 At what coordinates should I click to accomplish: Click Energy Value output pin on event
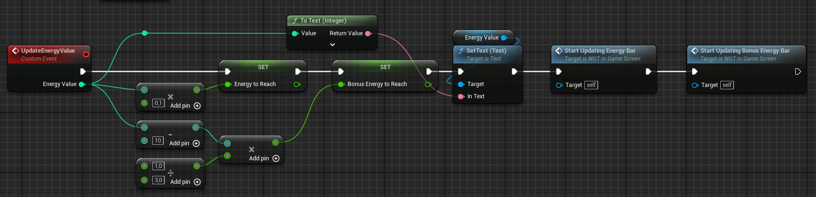point(82,84)
